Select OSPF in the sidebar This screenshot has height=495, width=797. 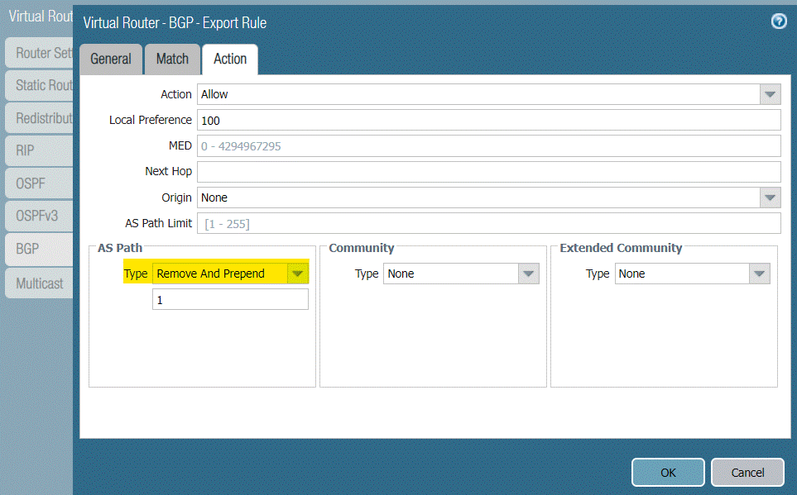coord(33,183)
